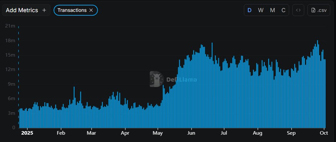This screenshot has height=142, width=336.
Task: Click the Oct label on the x-axis
Action: tap(324, 133)
